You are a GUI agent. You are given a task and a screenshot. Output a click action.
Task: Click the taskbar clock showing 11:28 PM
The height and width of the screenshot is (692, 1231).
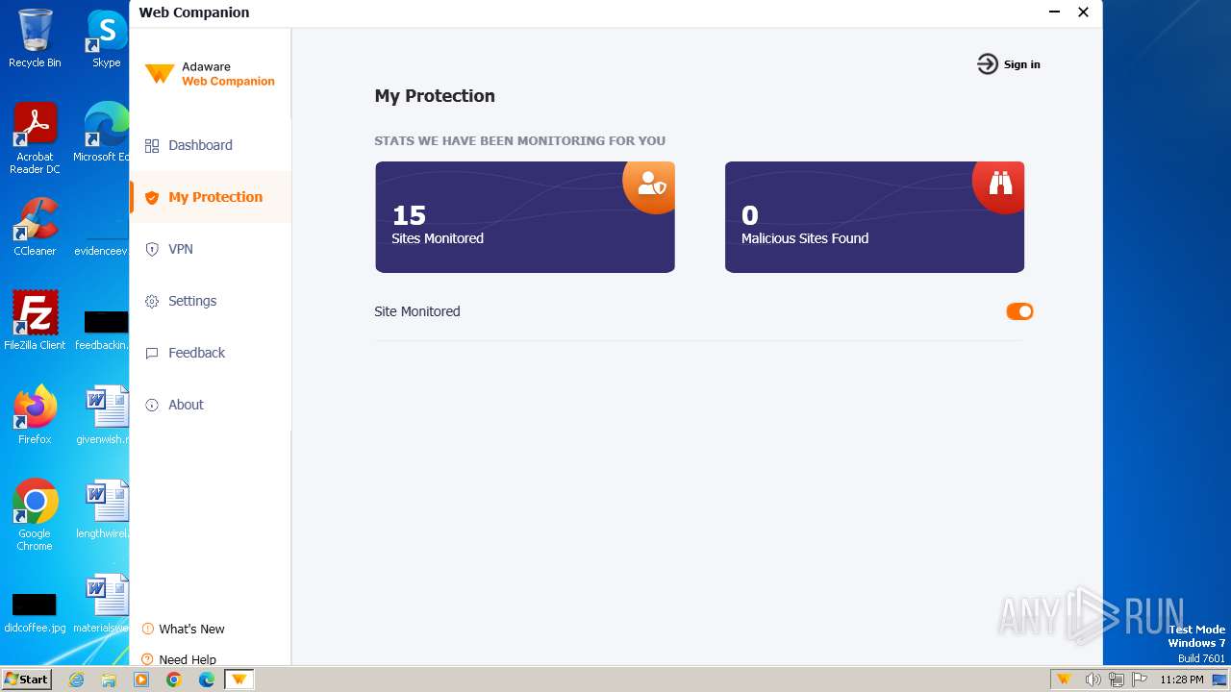(x=1182, y=680)
